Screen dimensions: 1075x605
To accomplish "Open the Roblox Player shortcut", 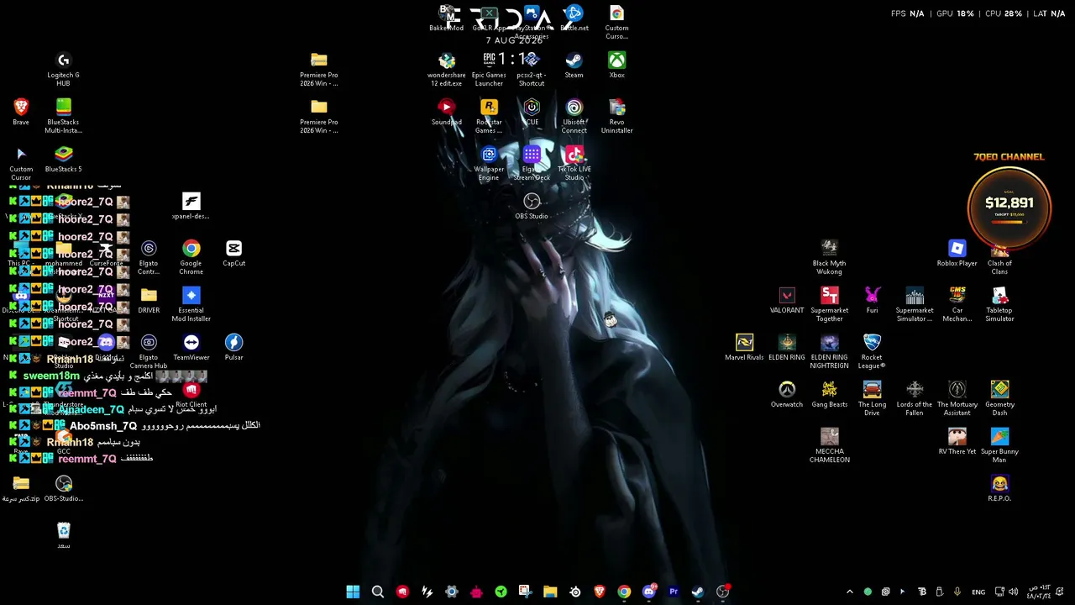I will (x=957, y=253).
